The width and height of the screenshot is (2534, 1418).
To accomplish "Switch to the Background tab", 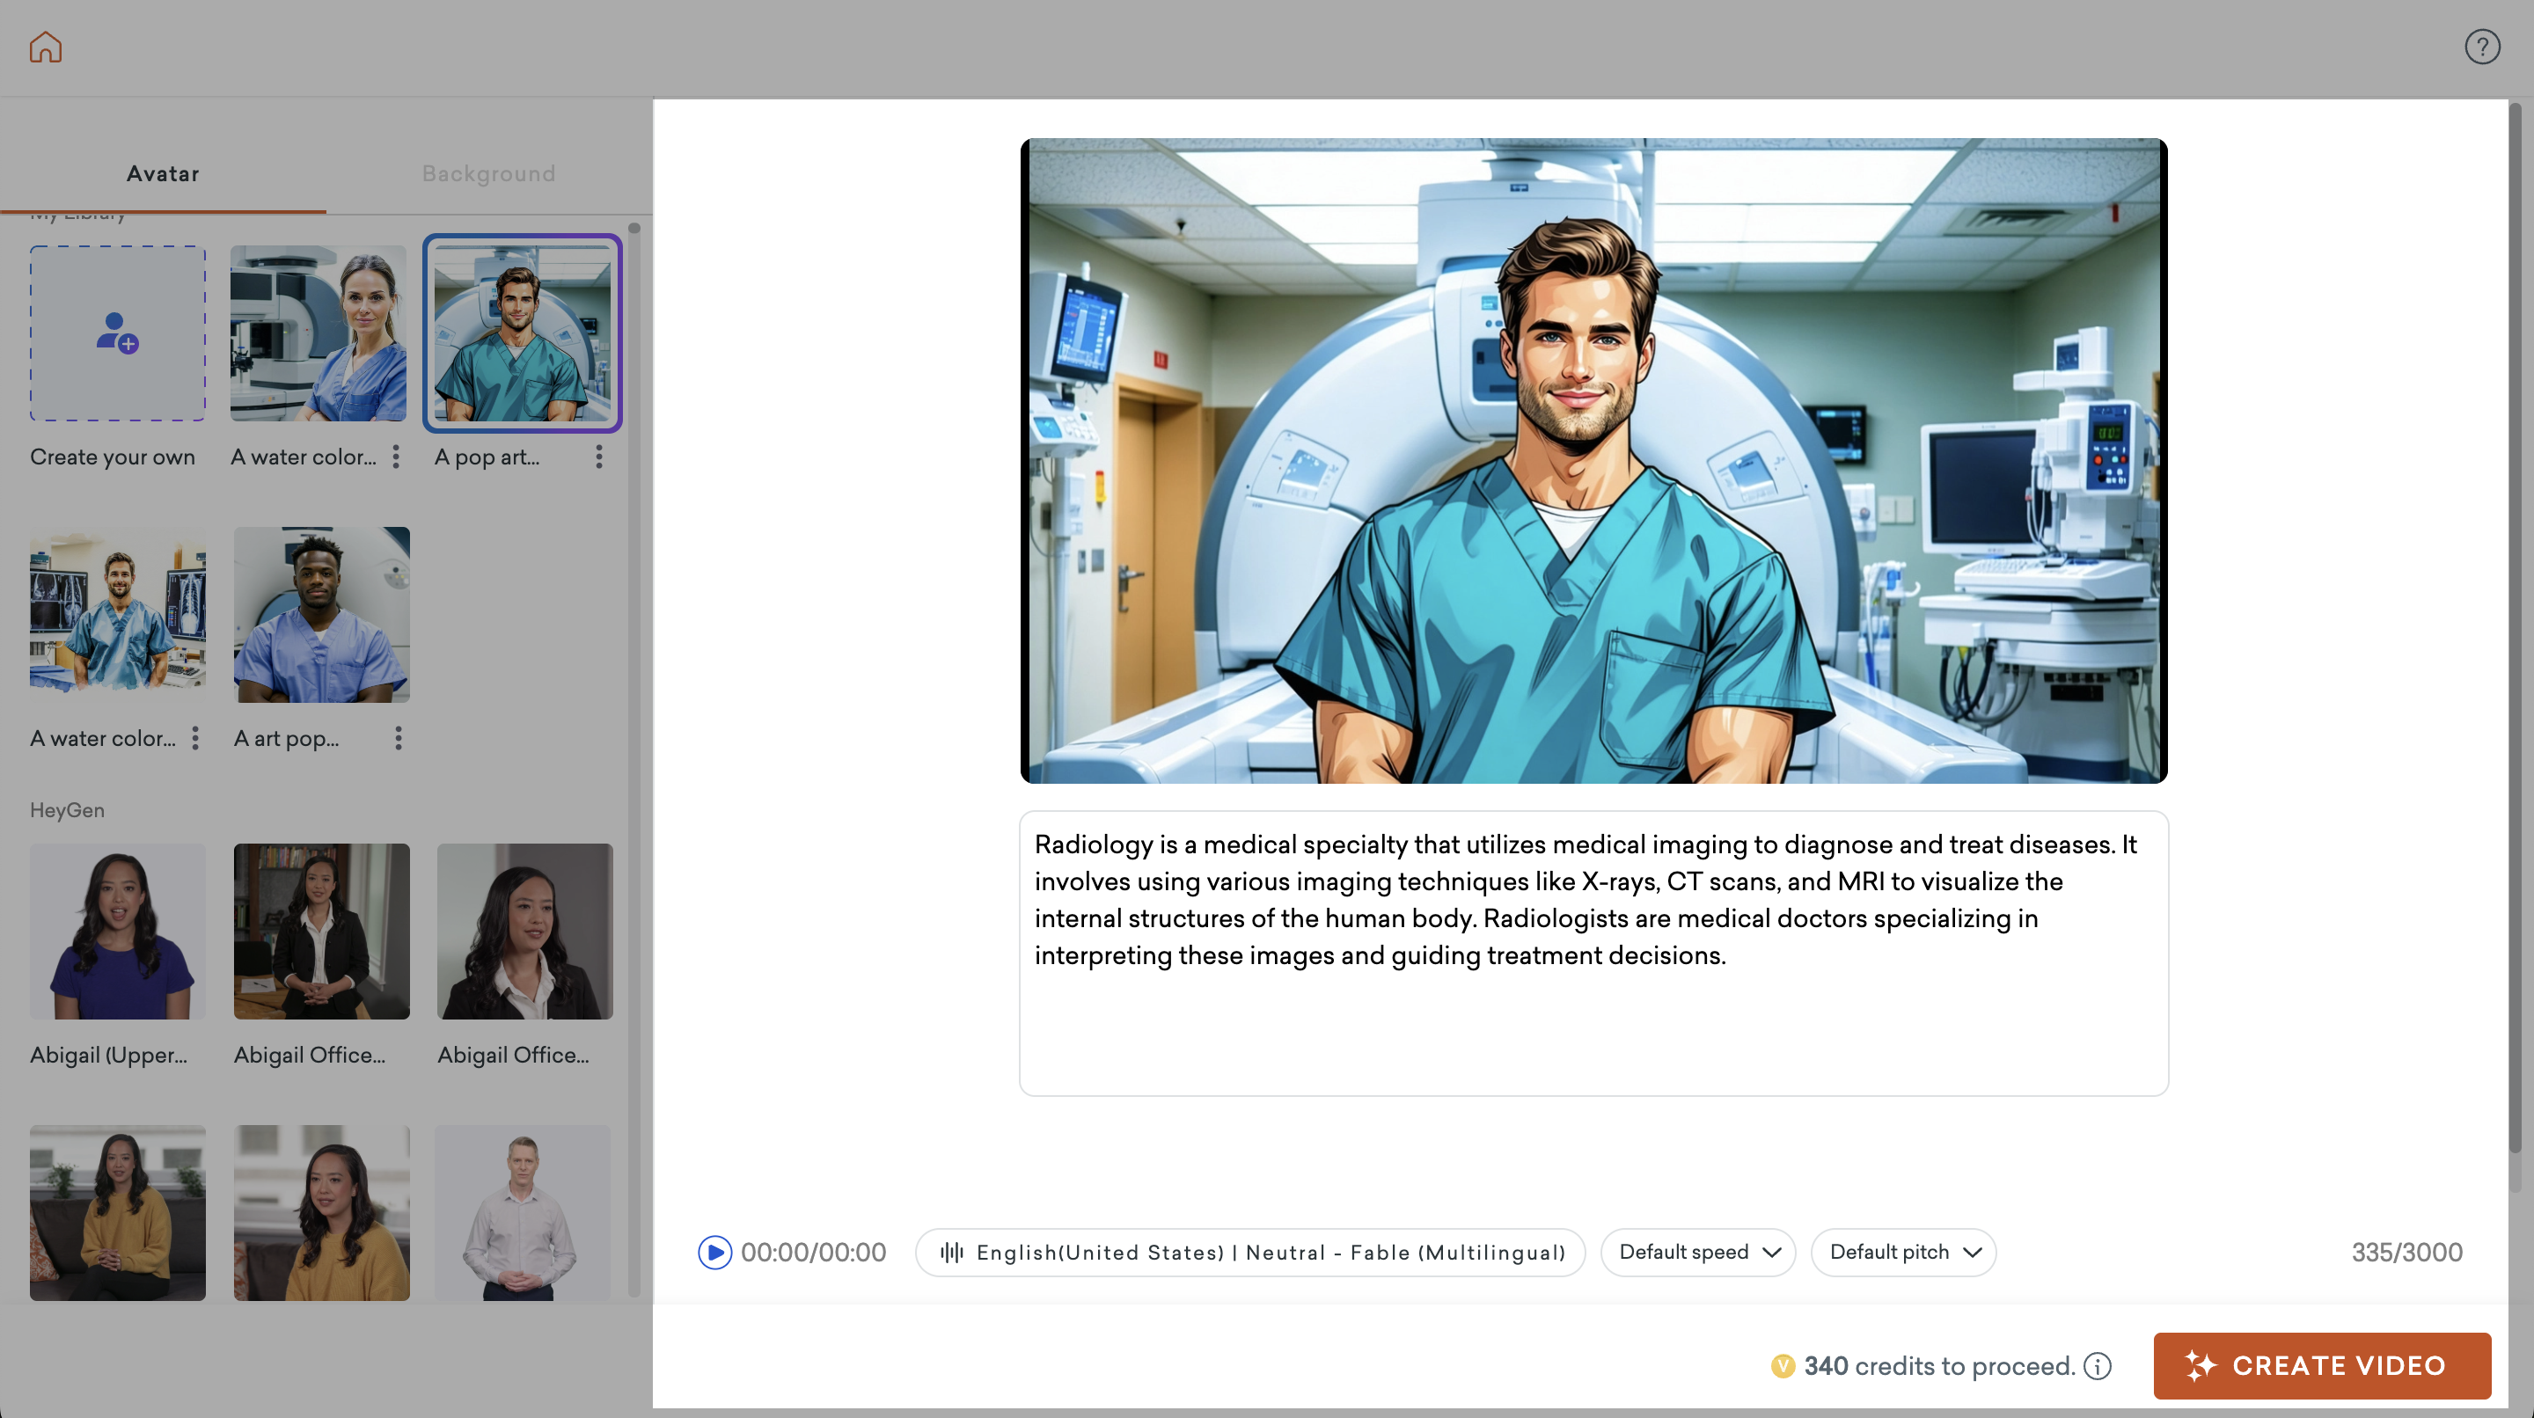I will tap(489, 173).
